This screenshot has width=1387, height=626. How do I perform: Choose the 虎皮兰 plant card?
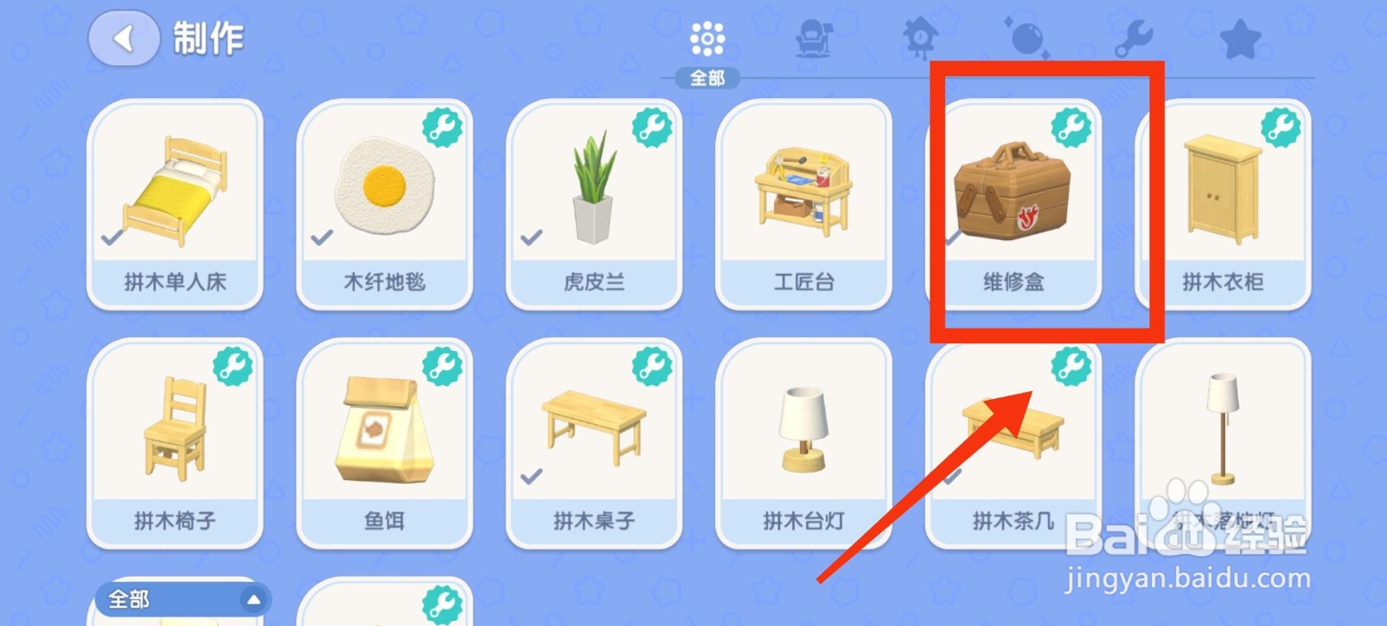click(595, 204)
